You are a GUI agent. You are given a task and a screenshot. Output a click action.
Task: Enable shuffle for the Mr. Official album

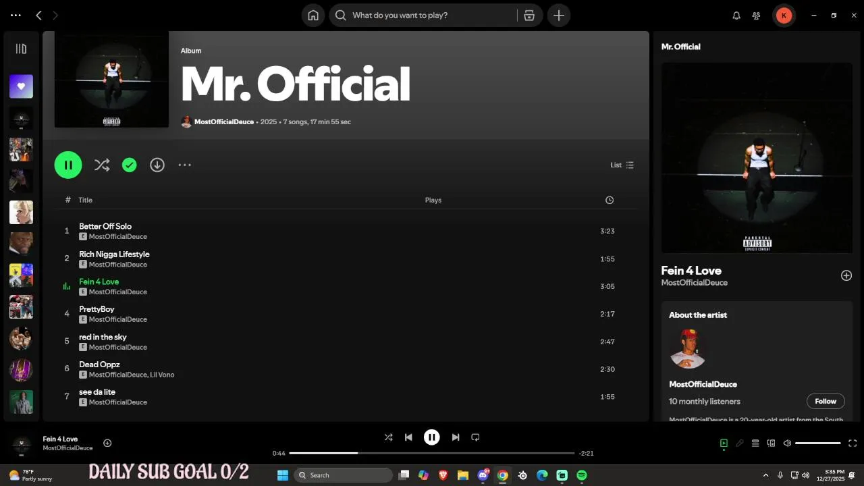pos(102,165)
